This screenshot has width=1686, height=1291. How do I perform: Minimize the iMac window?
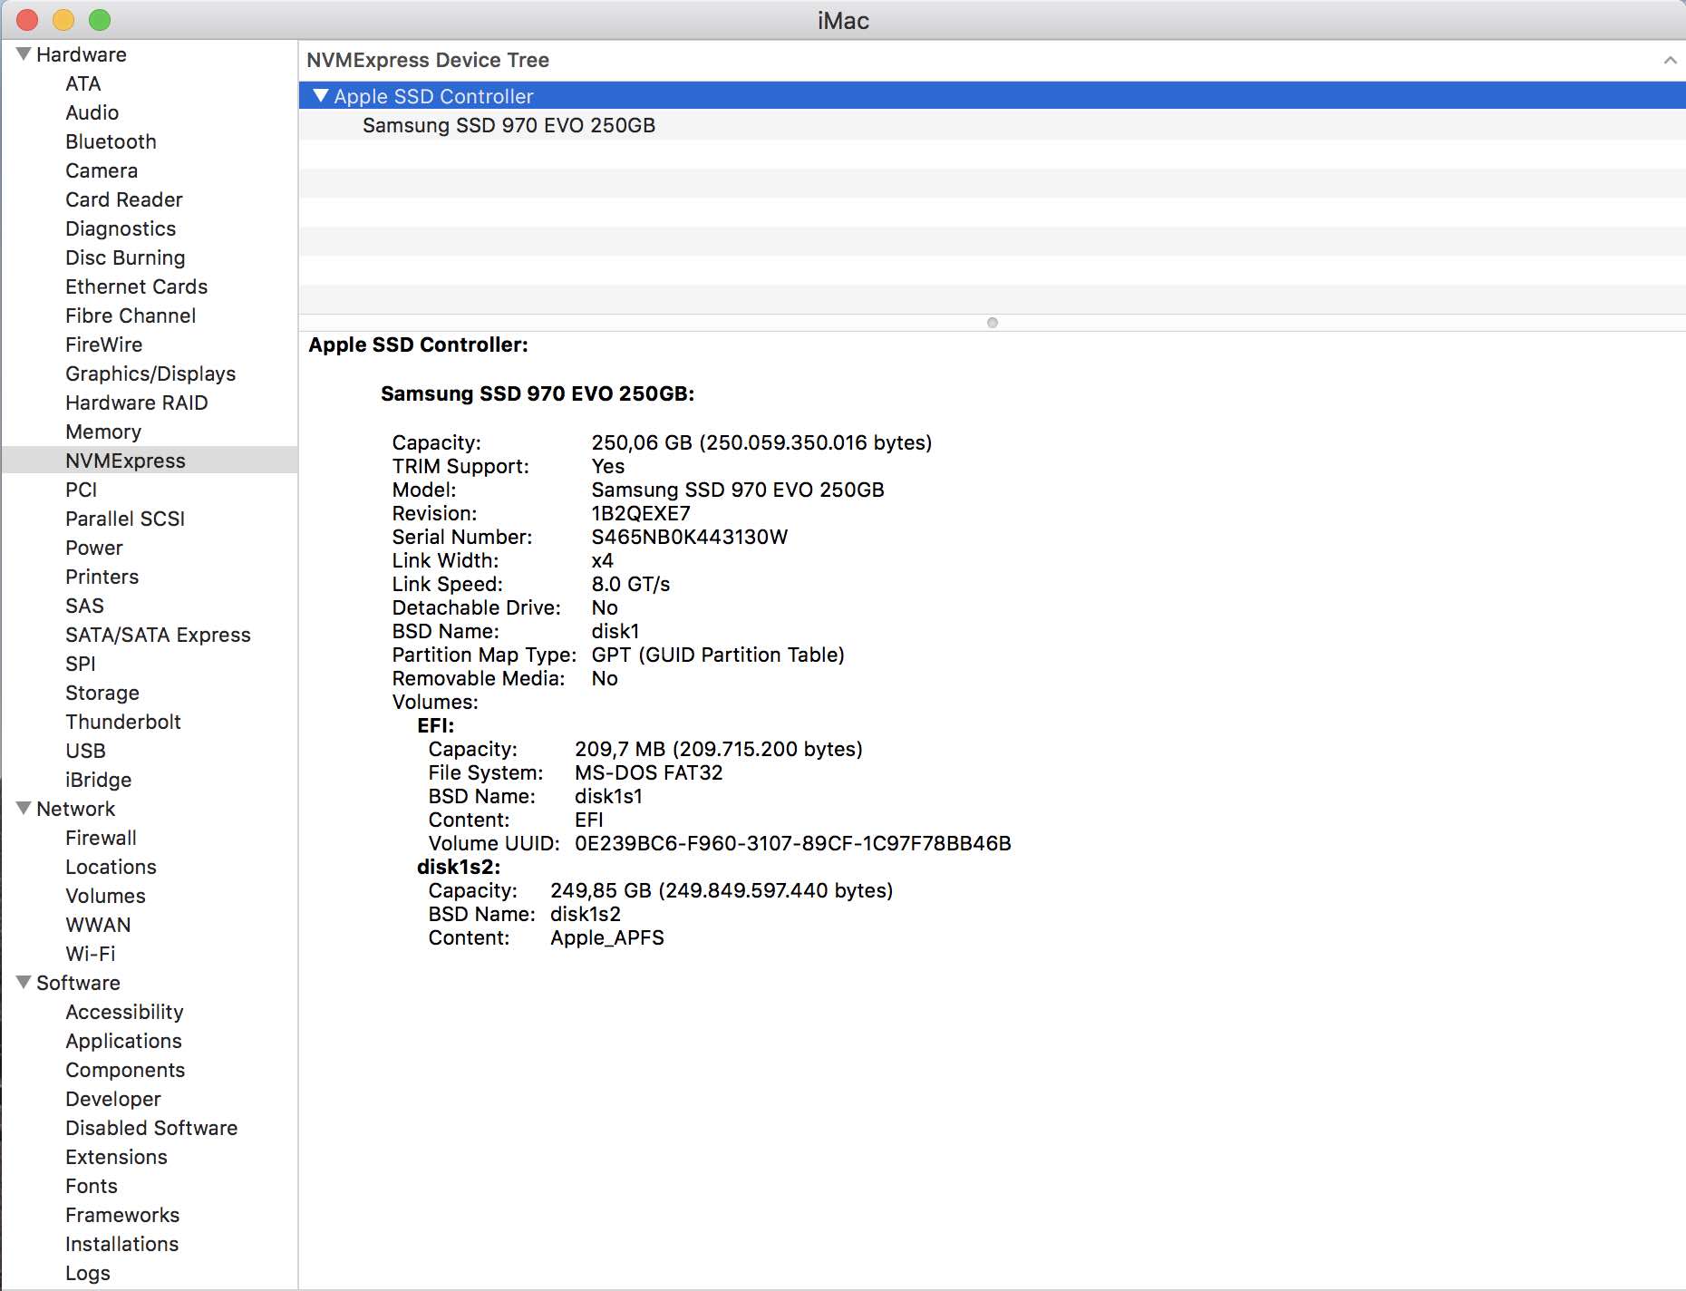click(63, 19)
